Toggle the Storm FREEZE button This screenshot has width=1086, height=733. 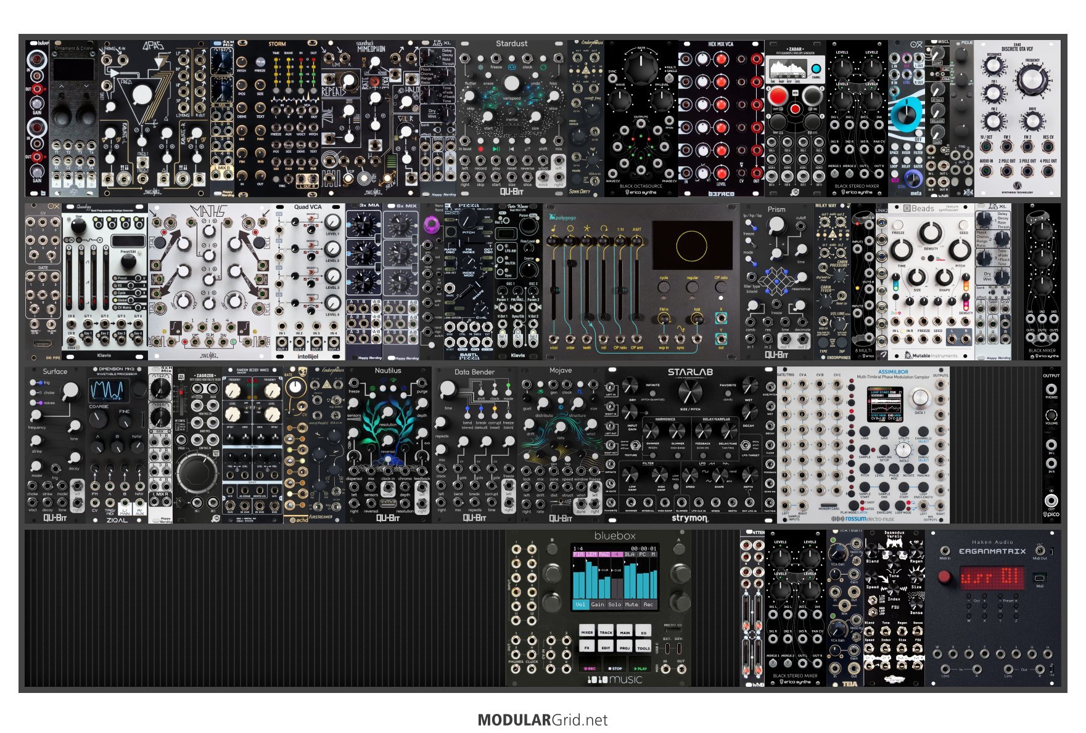[x=260, y=61]
